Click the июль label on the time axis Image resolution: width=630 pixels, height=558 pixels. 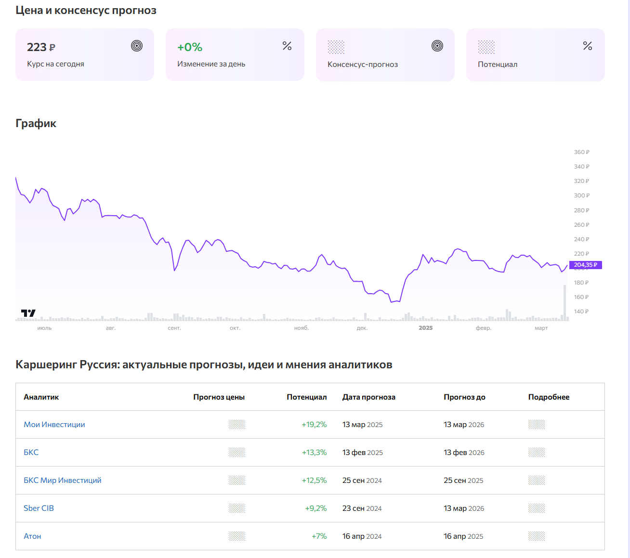(44, 328)
